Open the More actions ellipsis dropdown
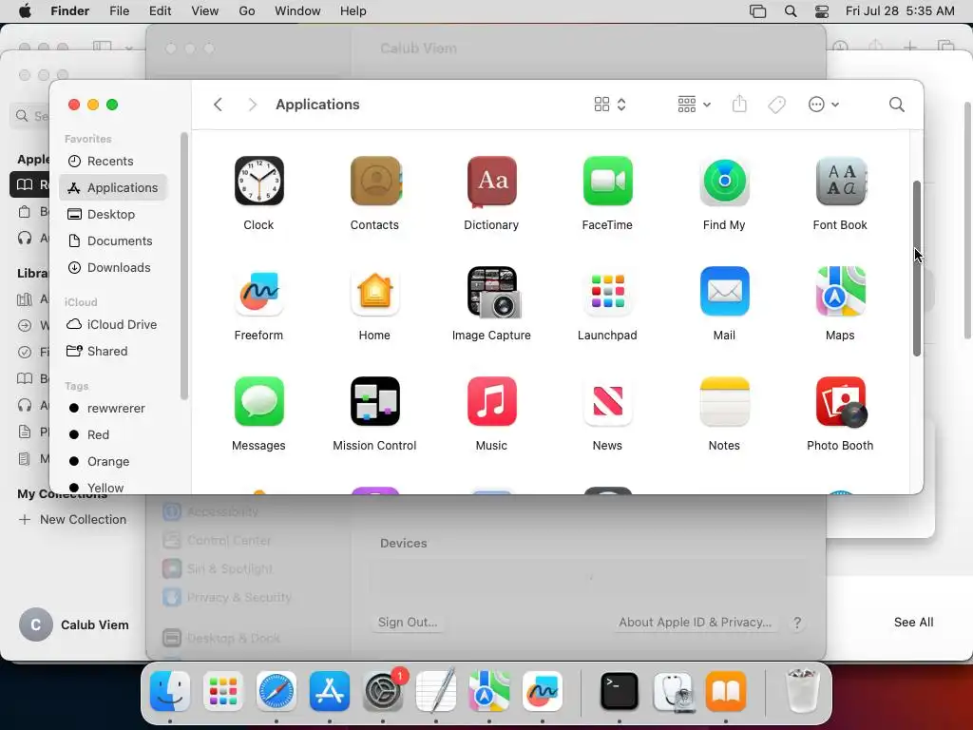Image resolution: width=973 pixels, height=730 pixels. click(x=824, y=105)
